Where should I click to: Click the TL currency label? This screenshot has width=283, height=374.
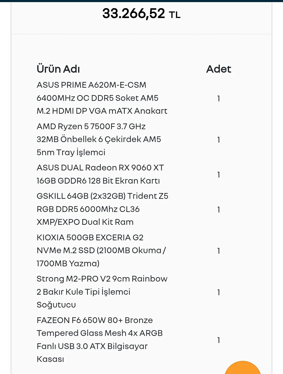[x=175, y=15]
